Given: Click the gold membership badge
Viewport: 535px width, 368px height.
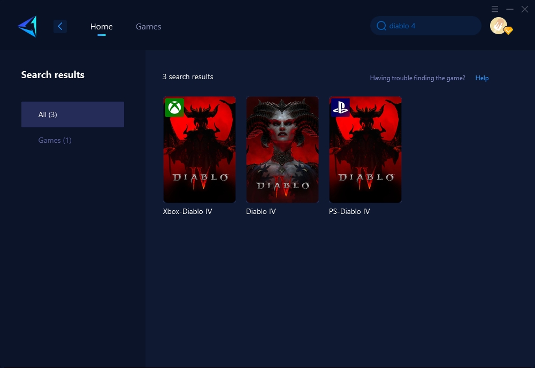Looking at the screenshot, I should tap(508, 30).
